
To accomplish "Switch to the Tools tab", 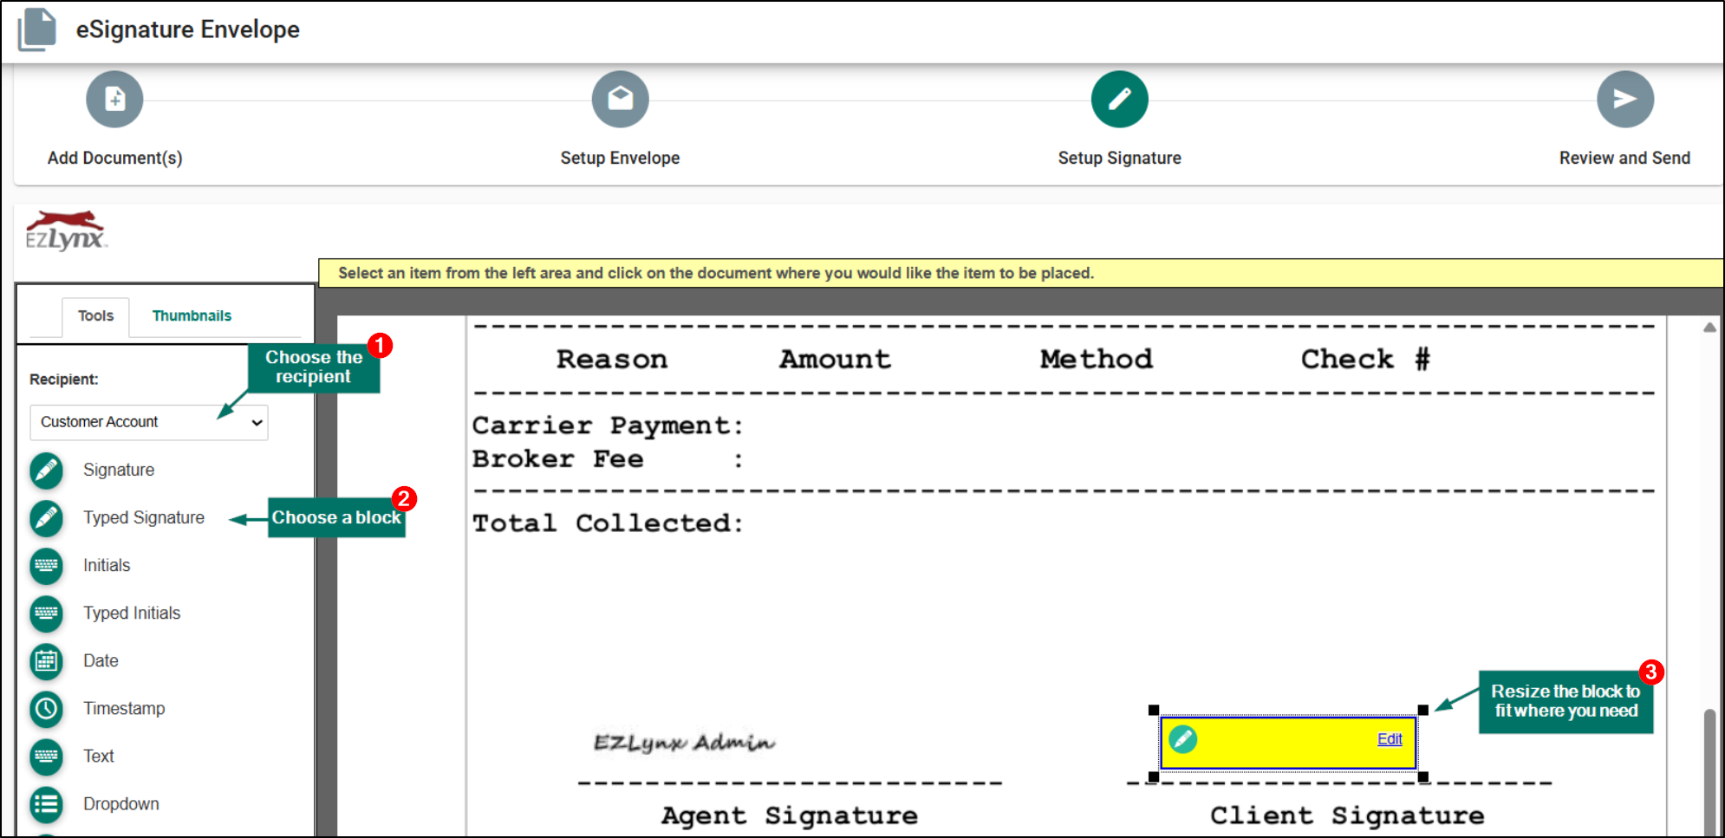I will point(95,315).
